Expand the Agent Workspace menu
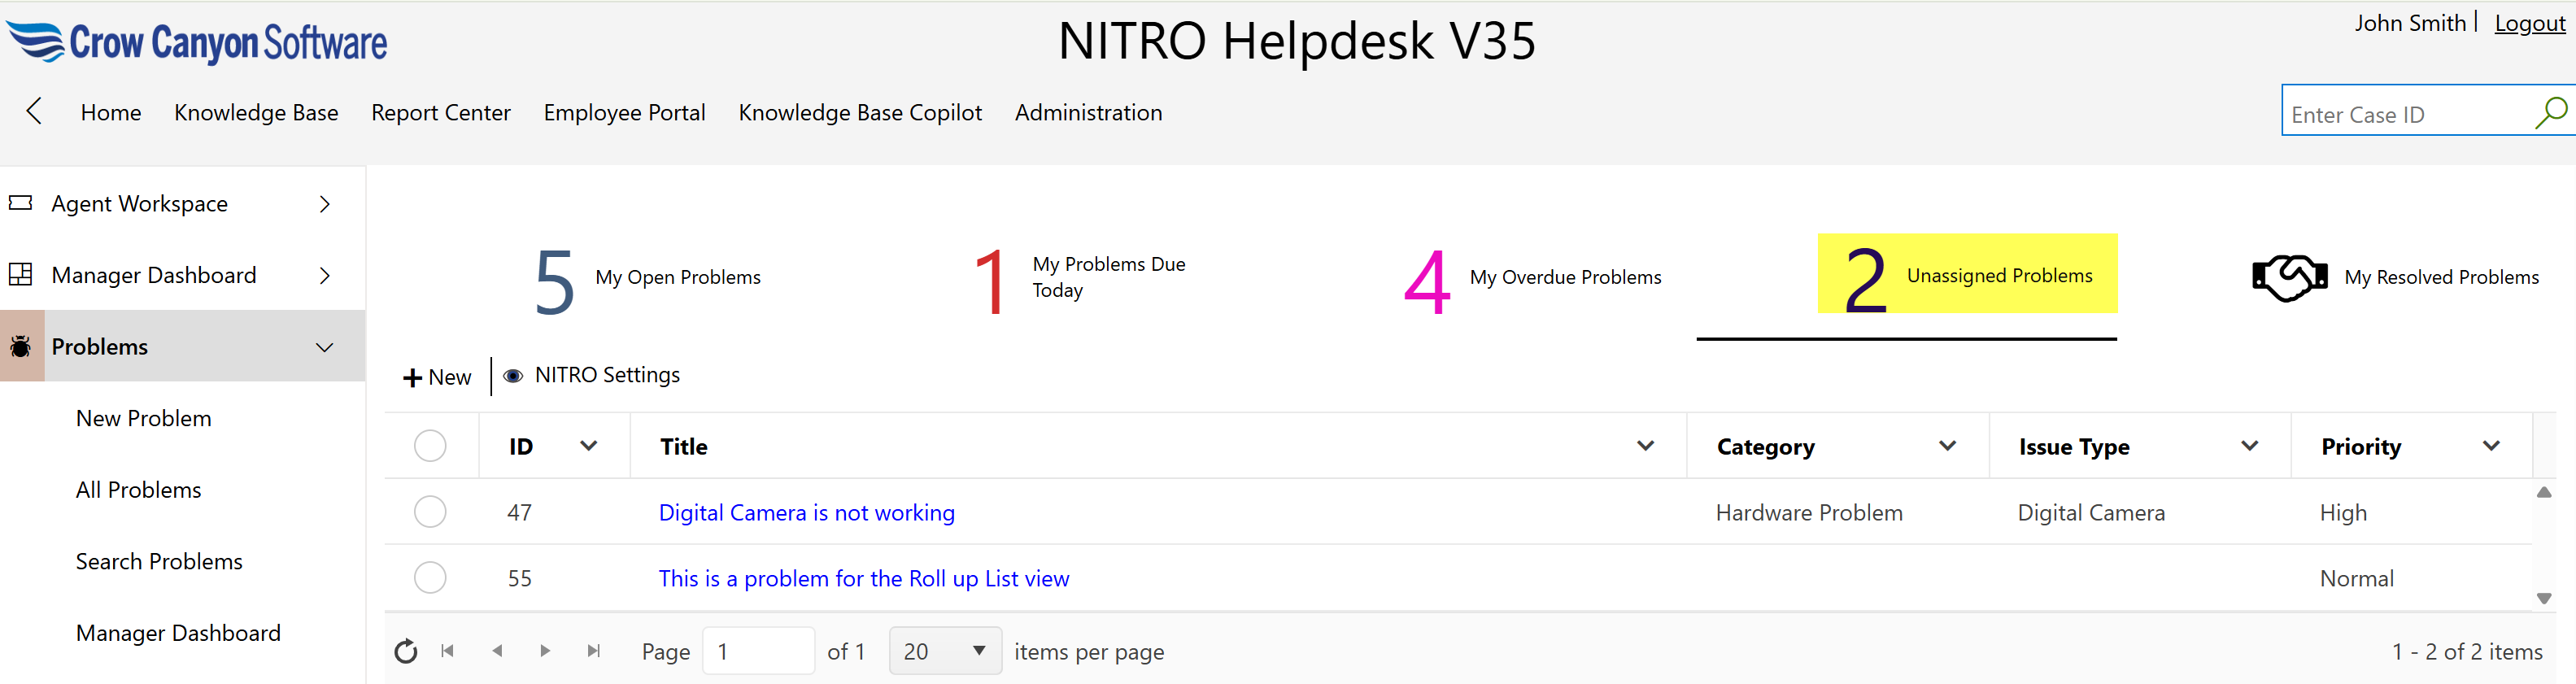This screenshot has width=2576, height=684. (x=324, y=204)
